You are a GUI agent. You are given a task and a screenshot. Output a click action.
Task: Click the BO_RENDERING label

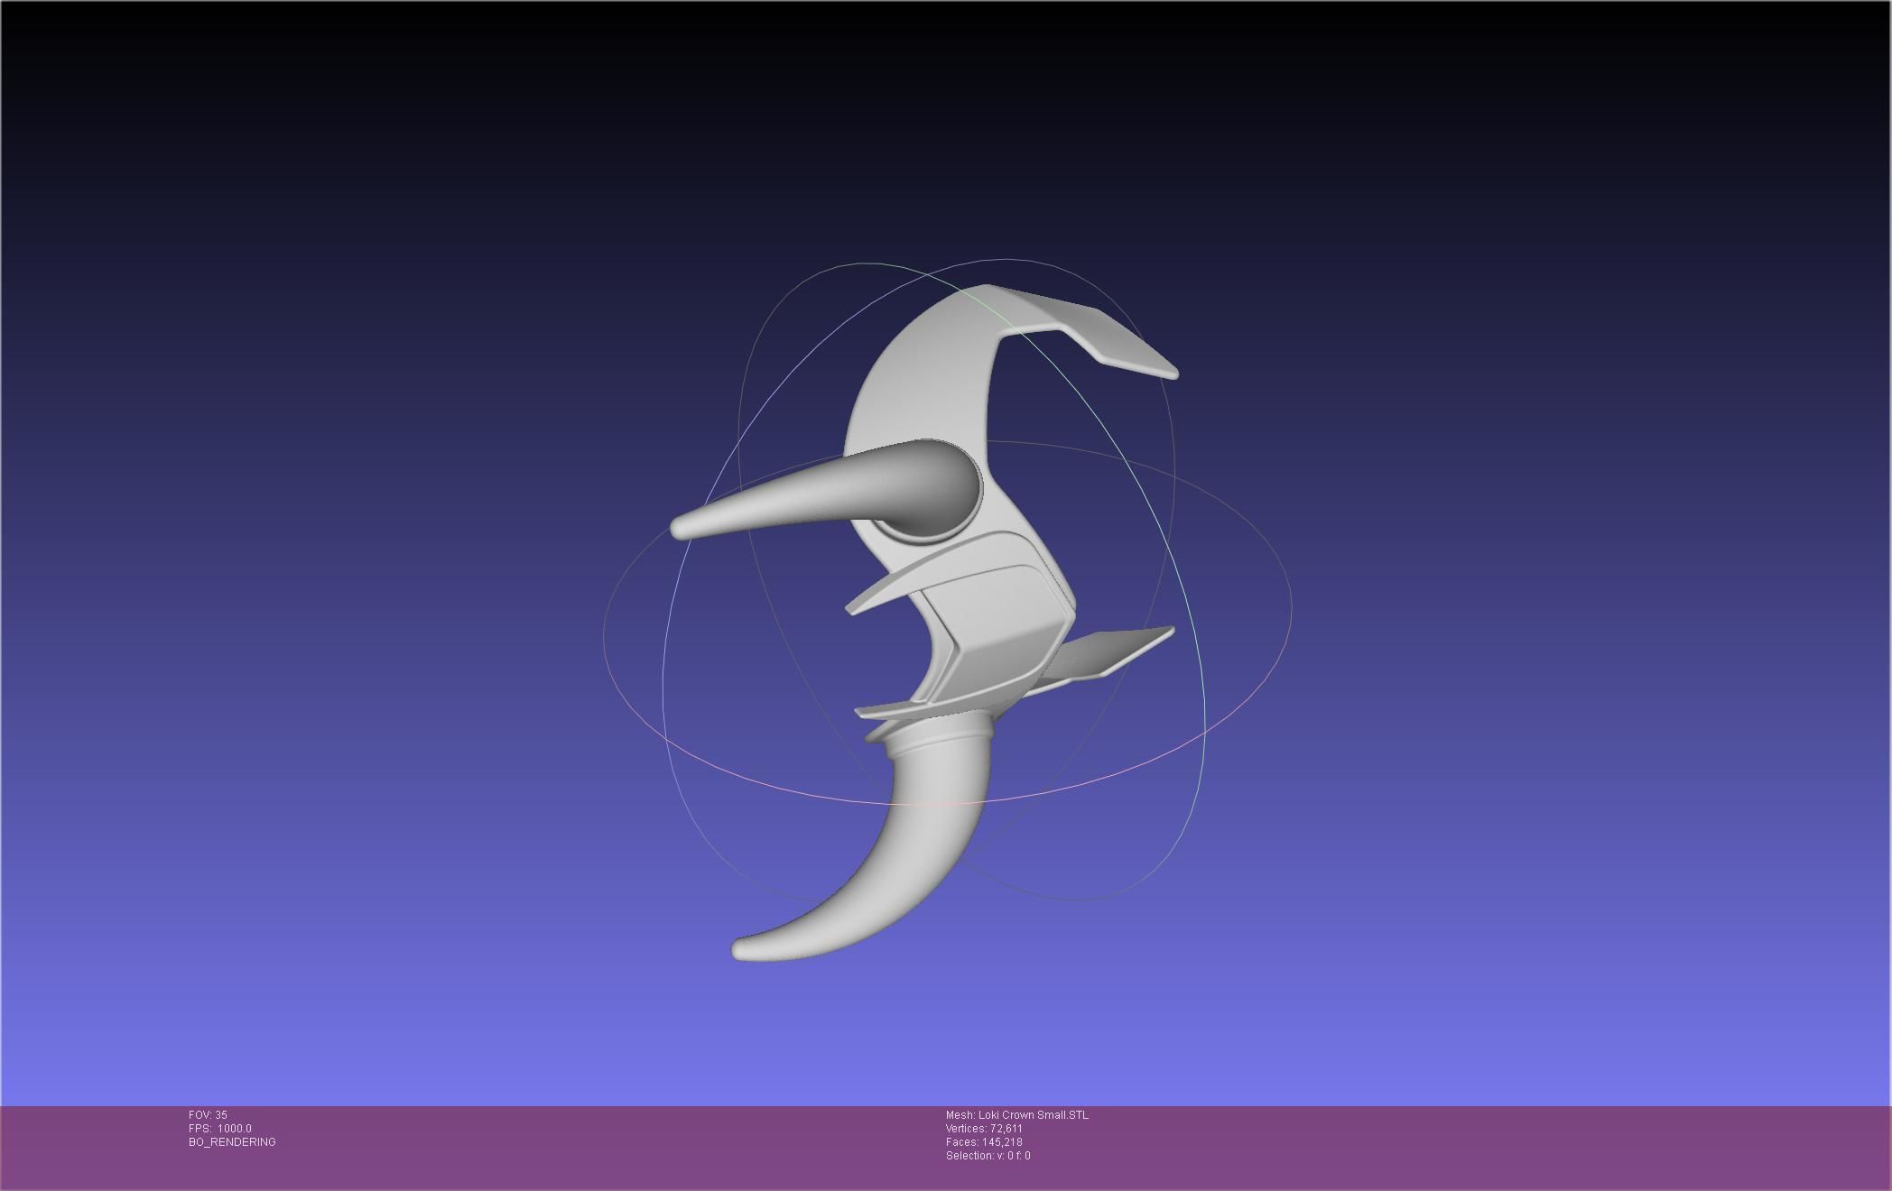coord(232,1142)
